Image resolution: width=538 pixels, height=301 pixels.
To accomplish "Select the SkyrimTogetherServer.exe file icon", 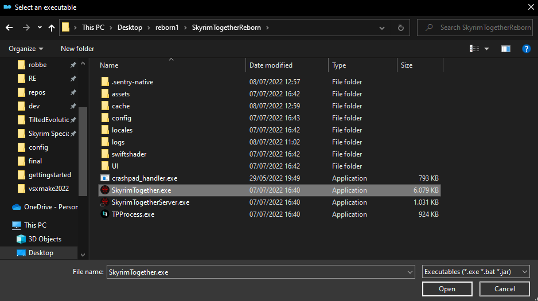I will coord(105,202).
